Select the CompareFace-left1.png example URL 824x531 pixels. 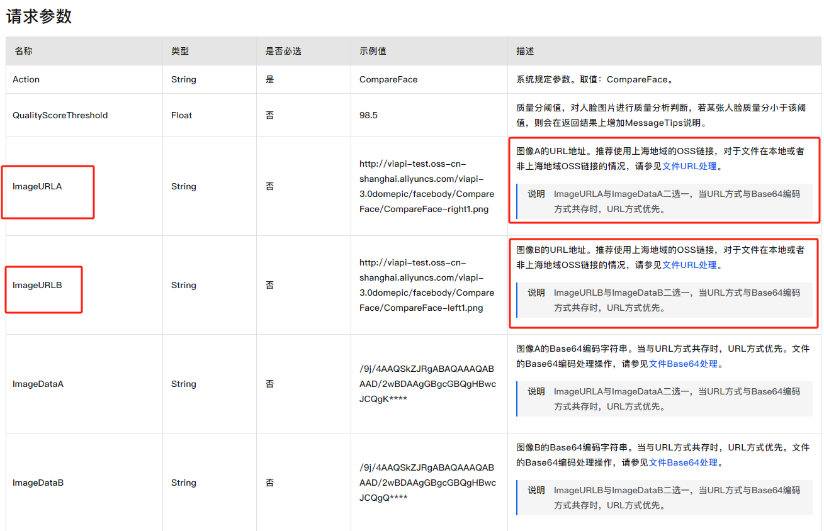click(427, 286)
